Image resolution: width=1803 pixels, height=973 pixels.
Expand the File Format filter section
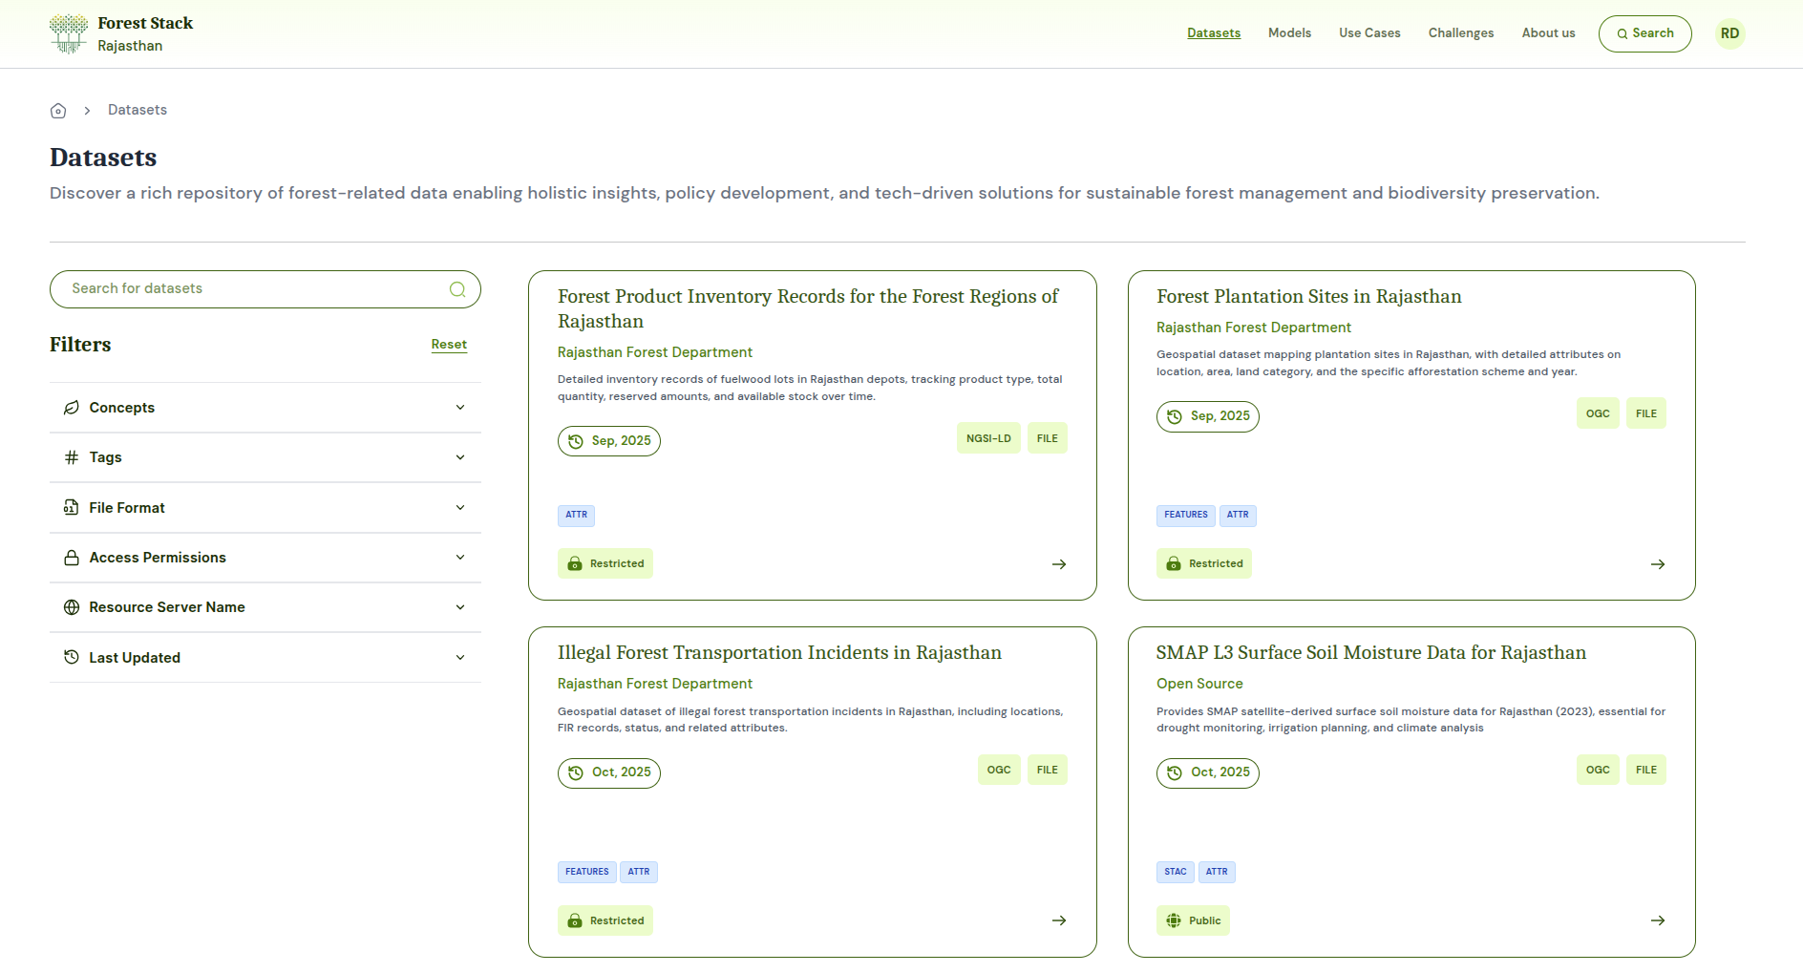coord(460,507)
